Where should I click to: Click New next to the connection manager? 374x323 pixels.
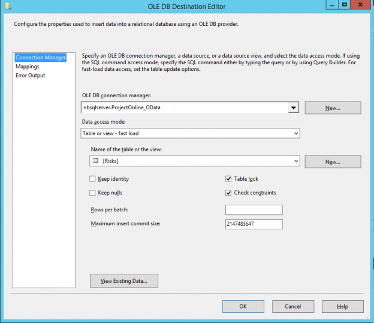click(x=333, y=108)
